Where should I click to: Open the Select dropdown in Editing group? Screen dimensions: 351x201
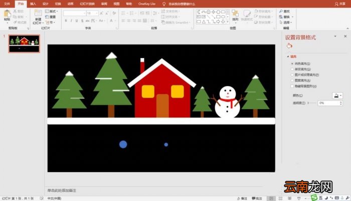click(286, 22)
